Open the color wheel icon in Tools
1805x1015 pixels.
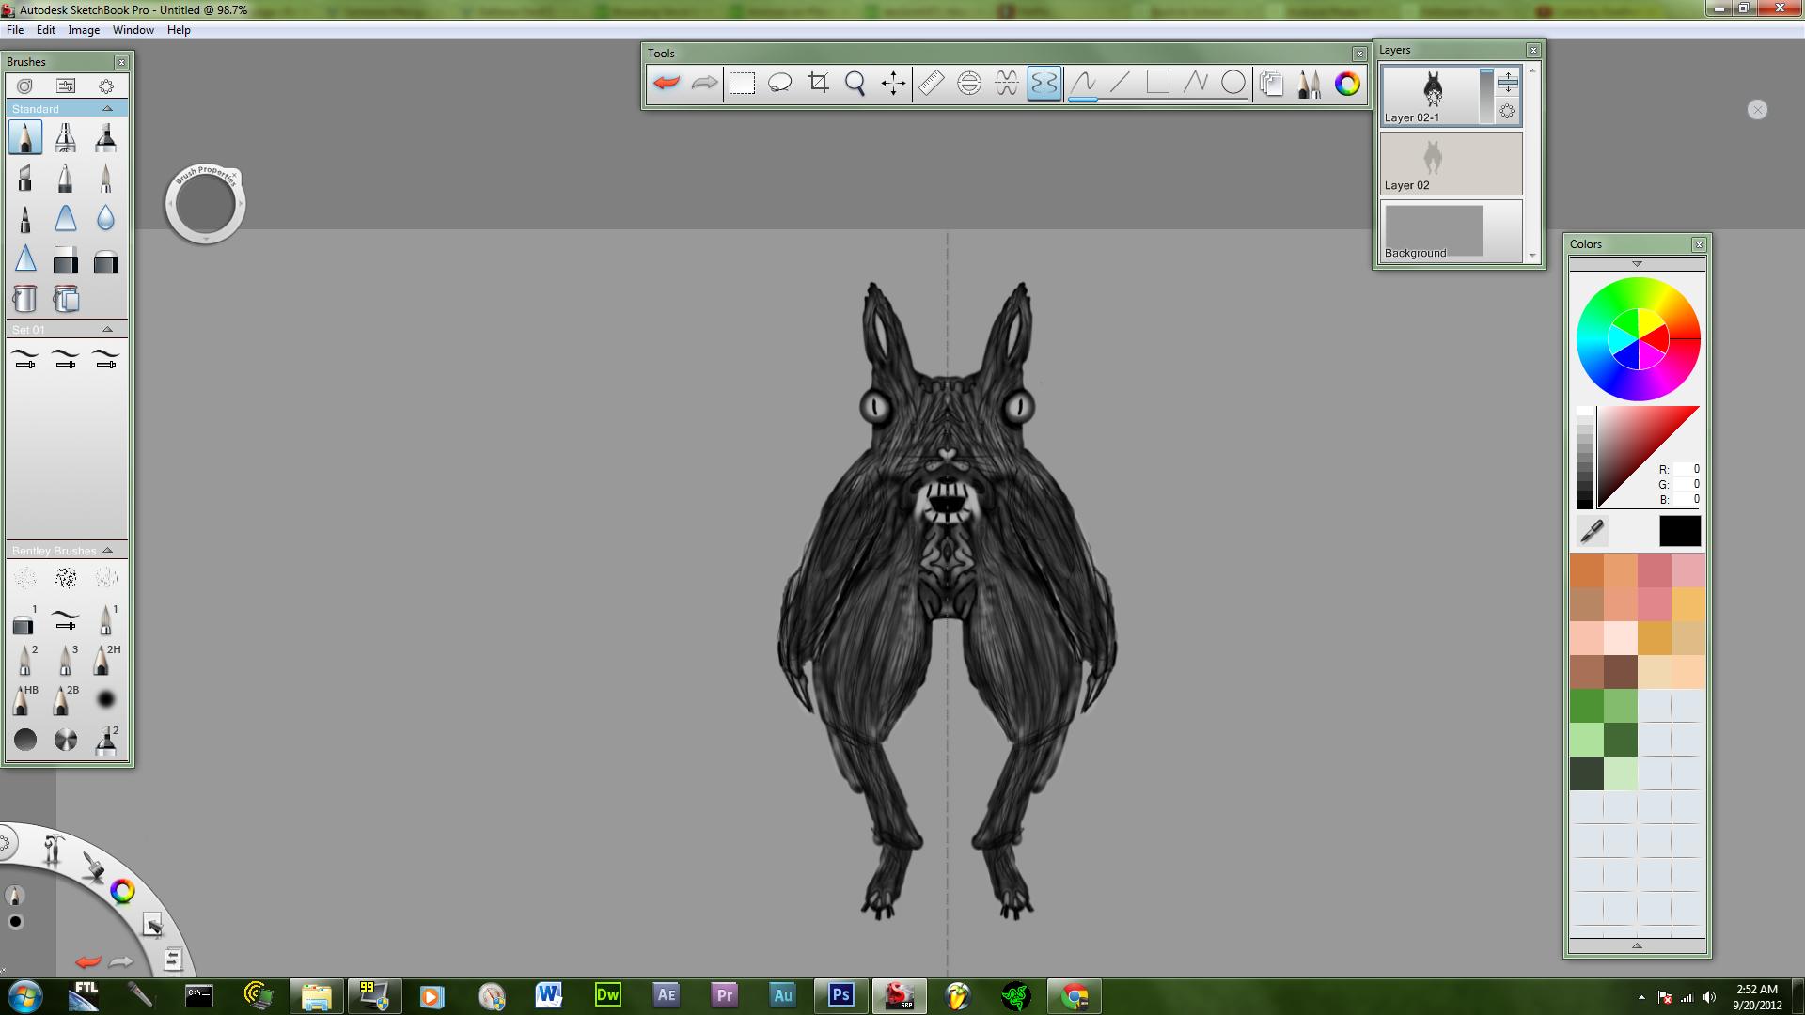[x=1347, y=83]
